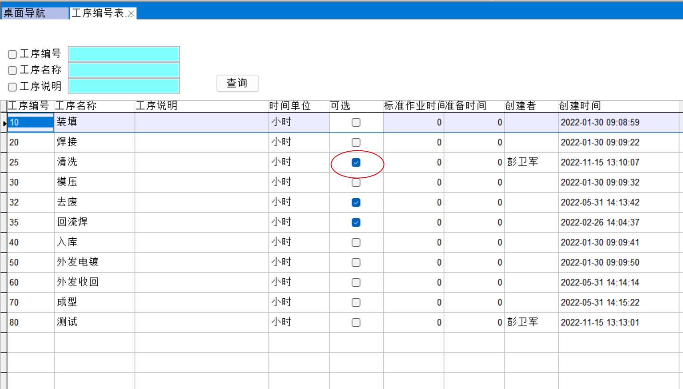Uncheck 可选 for the 回流焊 row
Image resolution: width=683 pixels, height=389 pixels.
[x=356, y=223]
